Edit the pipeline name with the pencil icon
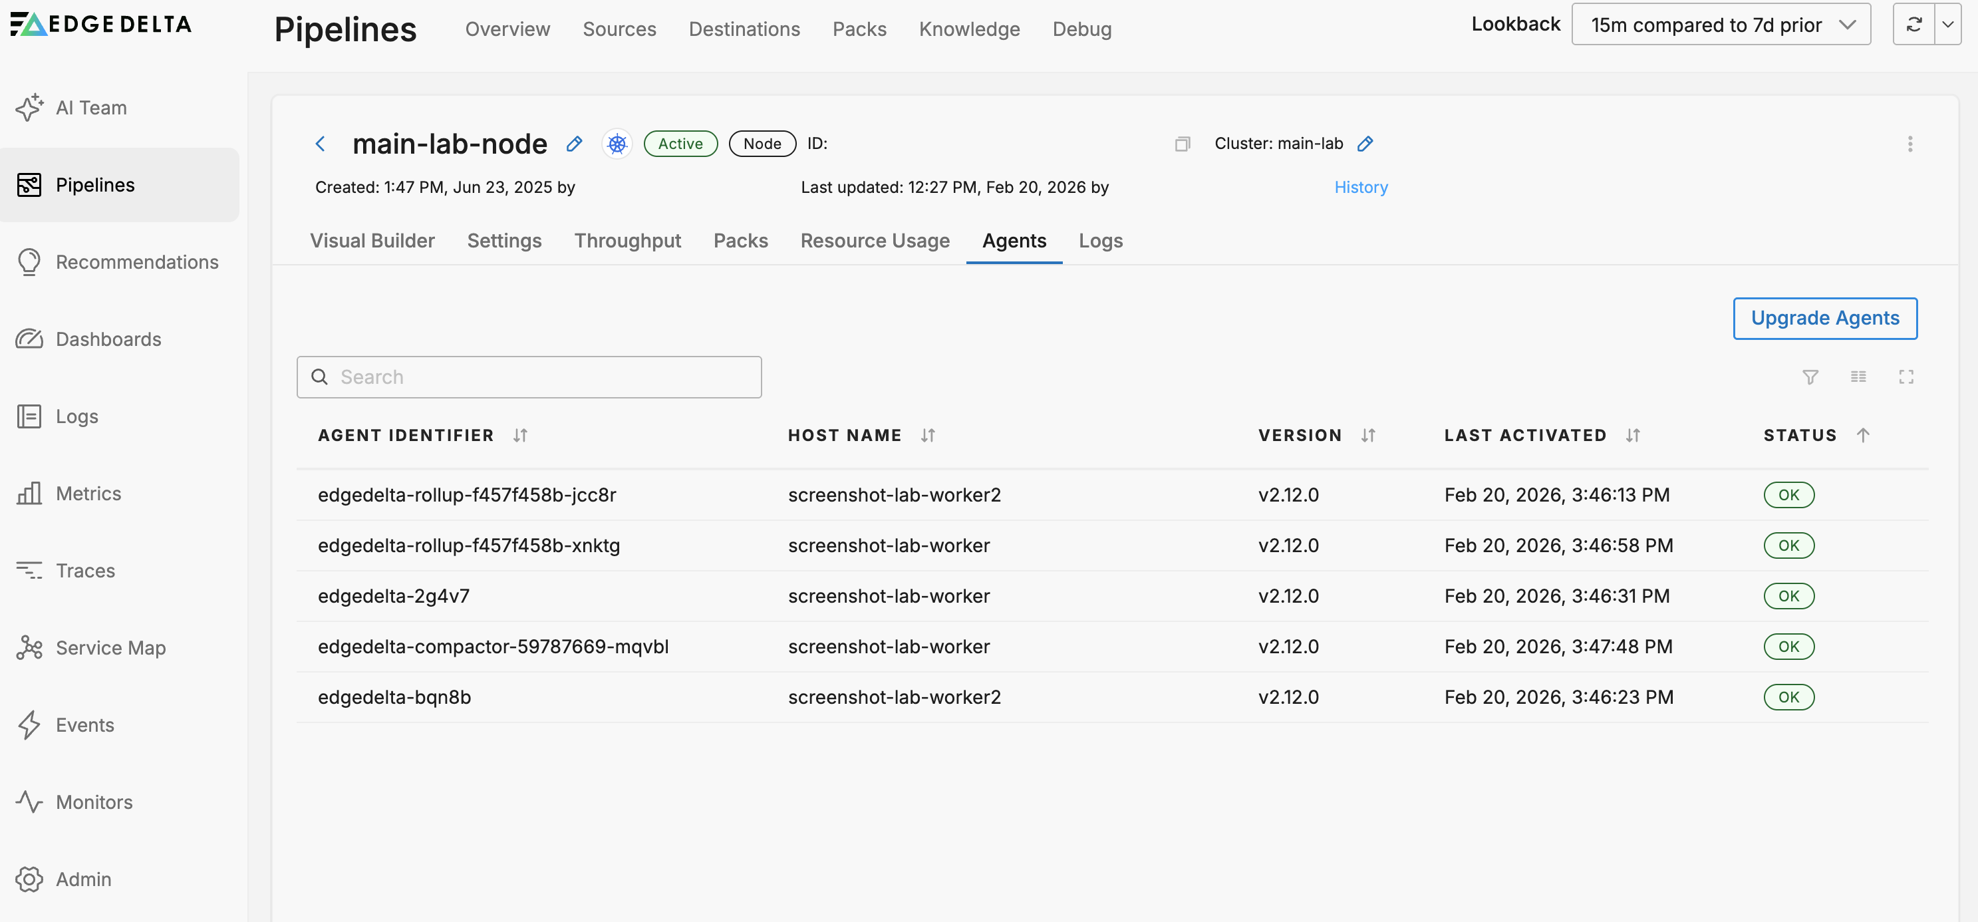 [x=573, y=144]
